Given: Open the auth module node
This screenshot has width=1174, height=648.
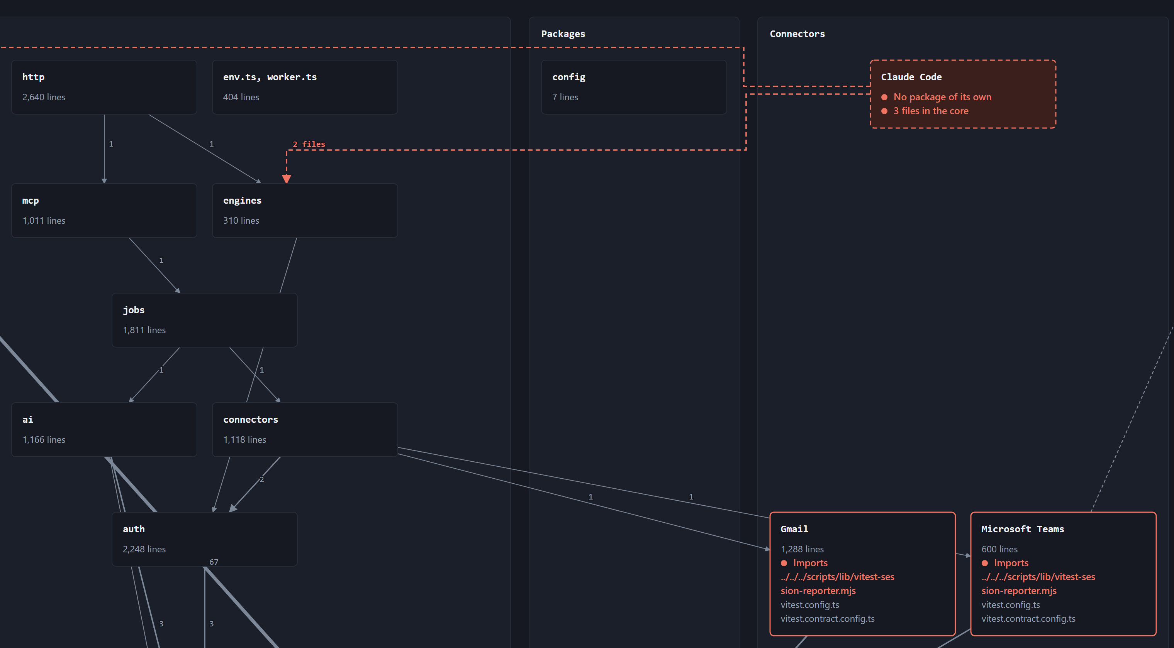Looking at the screenshot, I should (205, 539).
